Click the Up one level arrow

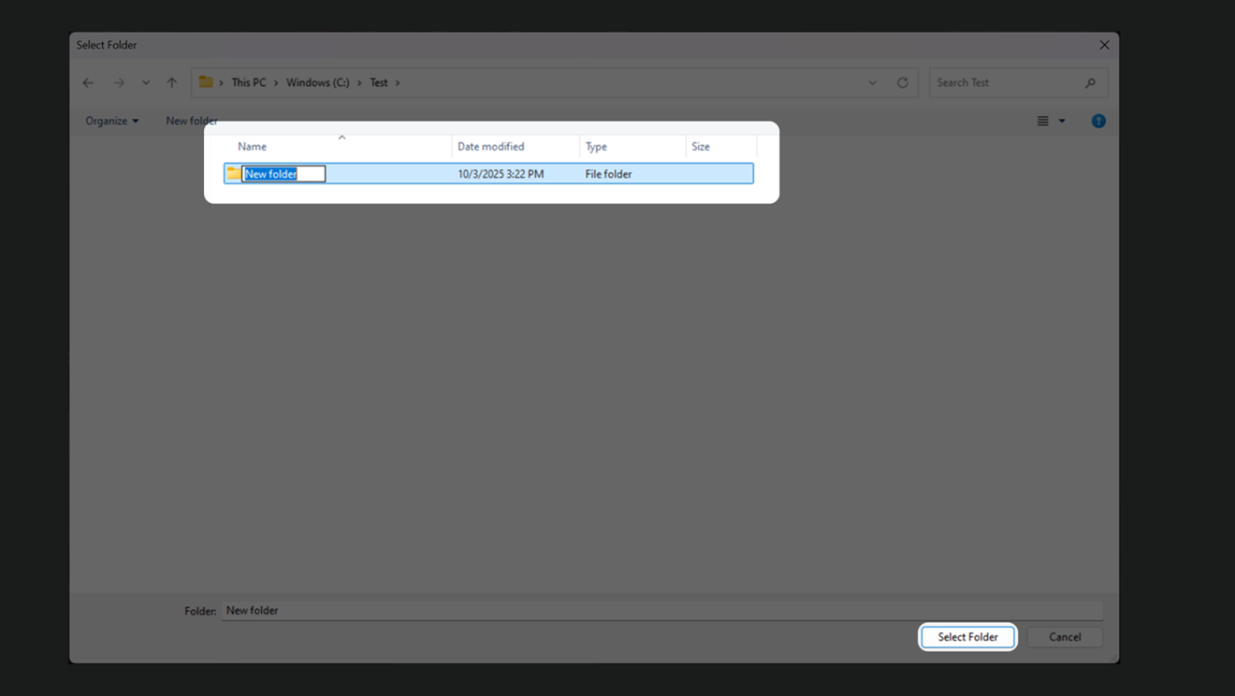pos(172,82)
